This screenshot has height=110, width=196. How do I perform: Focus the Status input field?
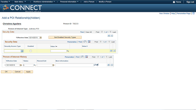click(28, 65)
